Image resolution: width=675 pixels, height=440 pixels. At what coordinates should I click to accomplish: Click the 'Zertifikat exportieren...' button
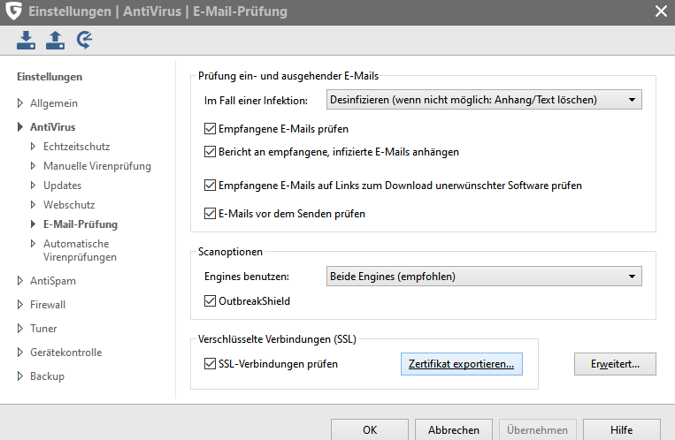click(461, 363)
